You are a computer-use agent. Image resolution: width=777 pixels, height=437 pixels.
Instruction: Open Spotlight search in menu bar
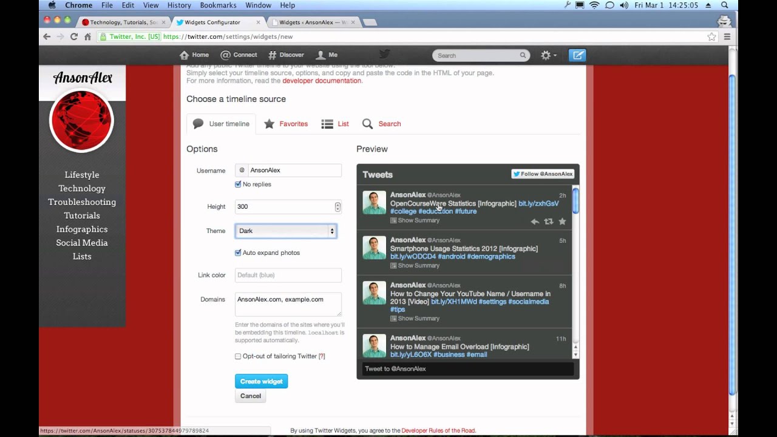(x=724, y=5)
